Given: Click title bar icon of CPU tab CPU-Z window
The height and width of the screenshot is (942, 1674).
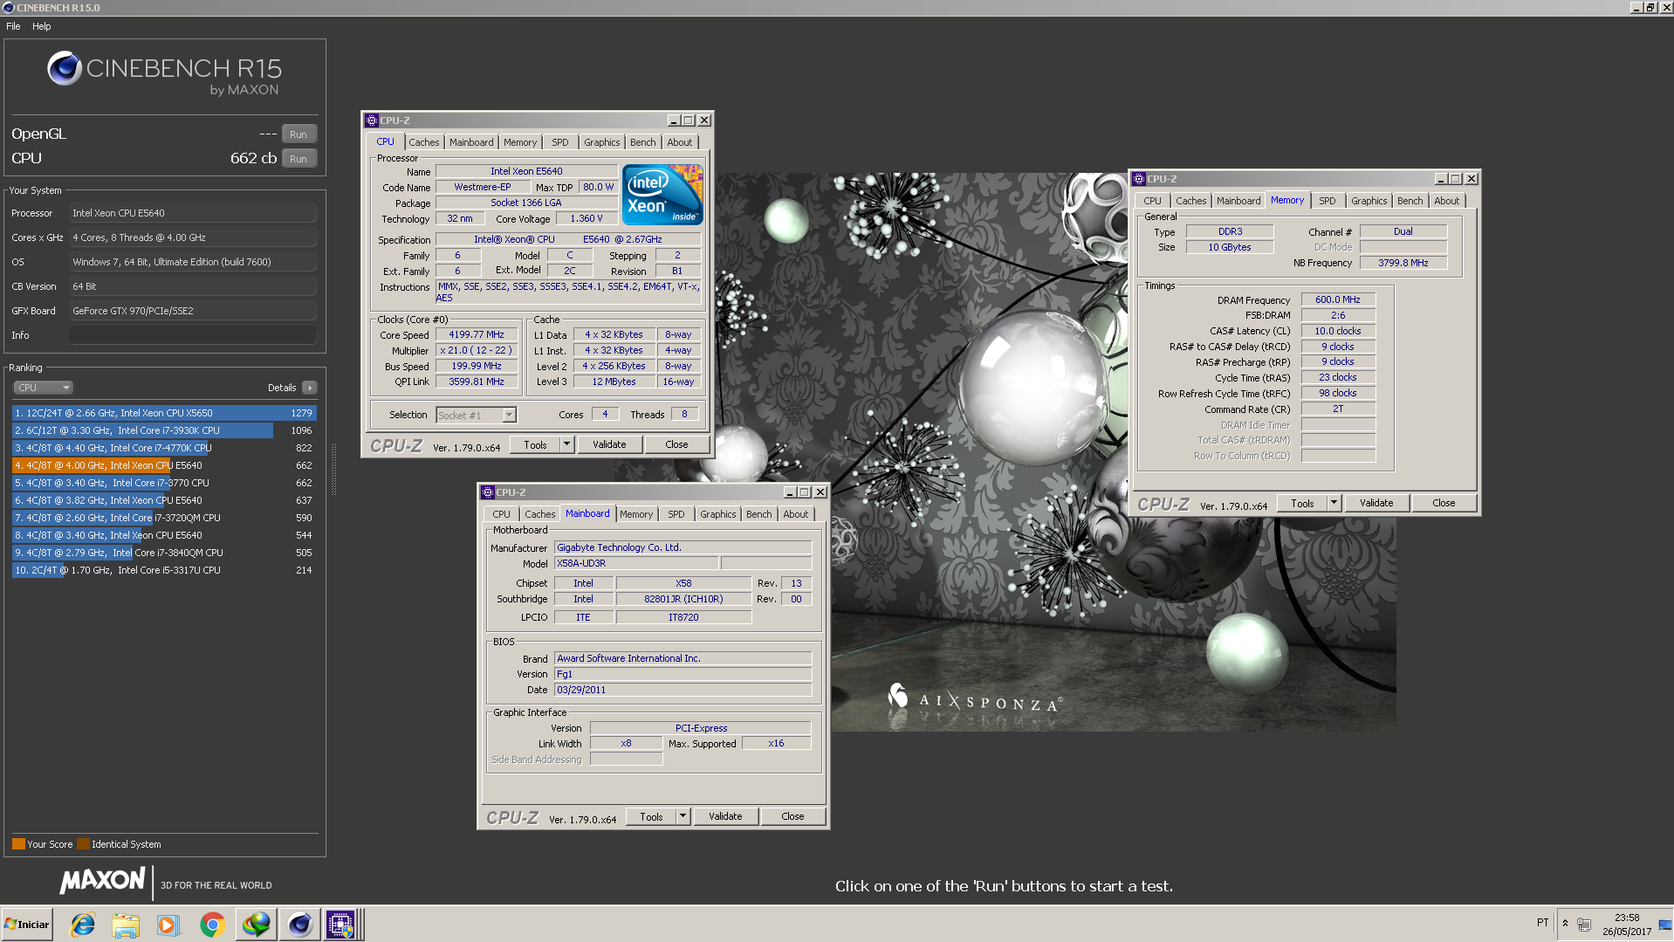Looking at the screenshot, I should point(372,120).
